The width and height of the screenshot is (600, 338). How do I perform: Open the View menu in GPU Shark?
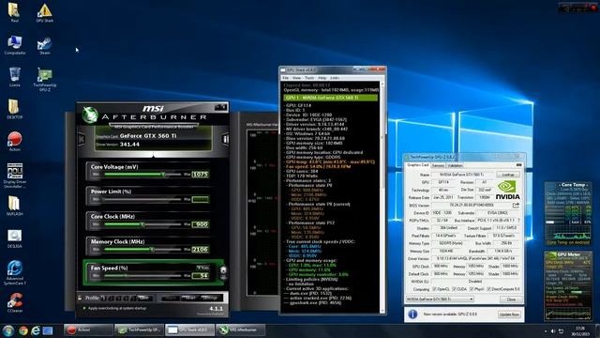coord(296,78)
